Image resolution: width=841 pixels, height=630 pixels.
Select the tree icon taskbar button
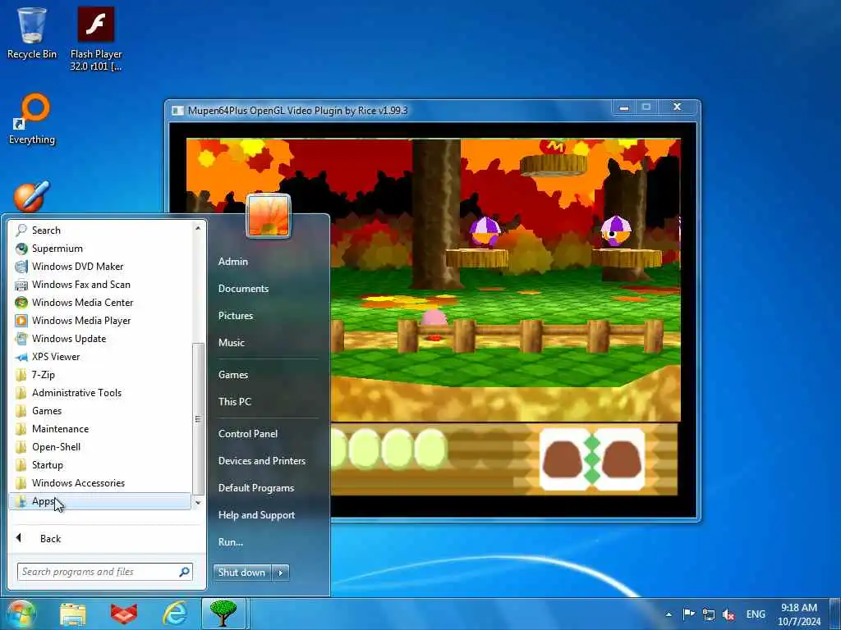[223, 614]
